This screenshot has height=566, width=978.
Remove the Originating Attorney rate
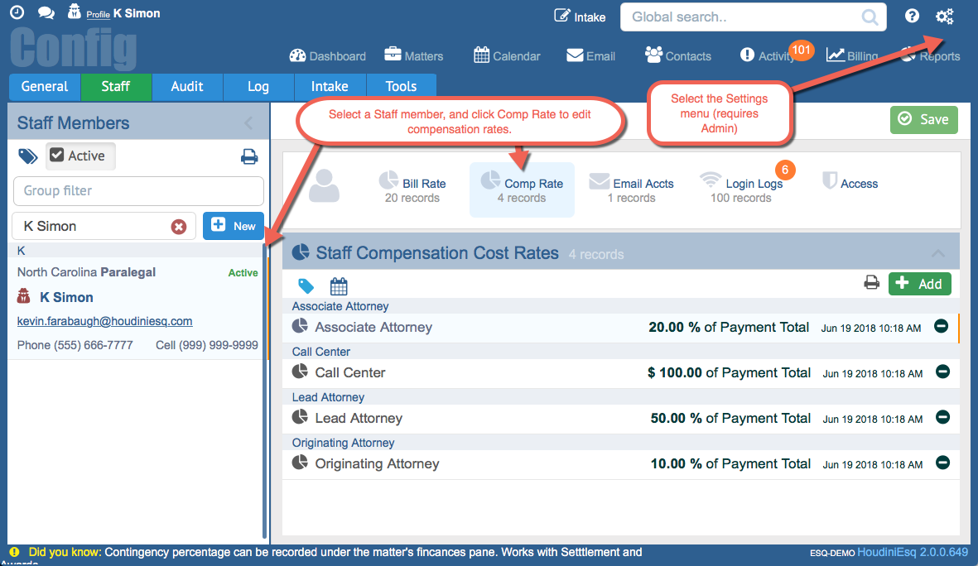pyautogui.click(x=942, y=463)
